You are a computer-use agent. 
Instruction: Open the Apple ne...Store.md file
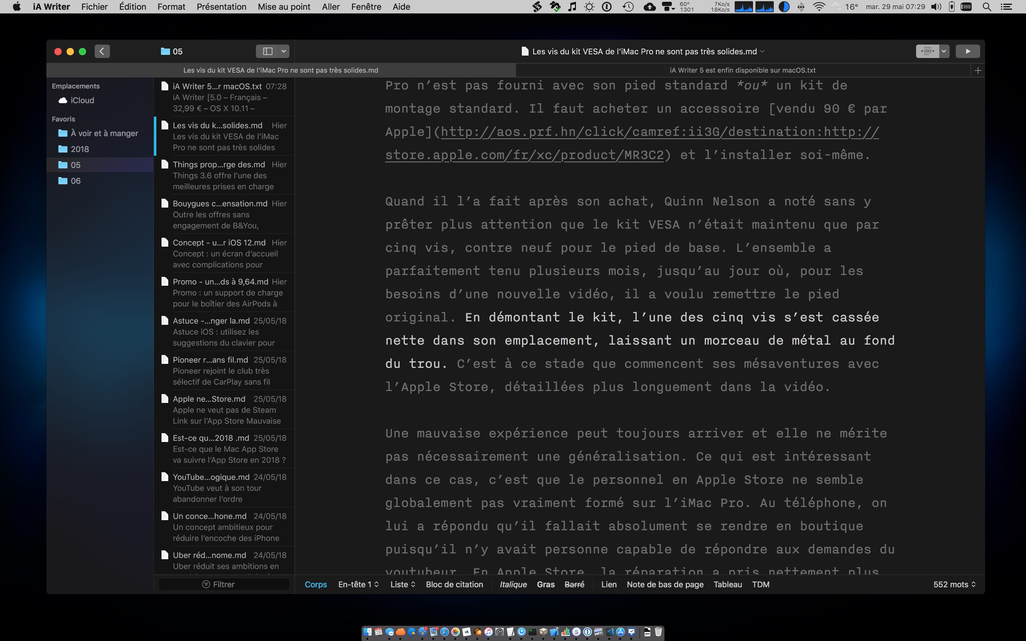click(225, 410)
